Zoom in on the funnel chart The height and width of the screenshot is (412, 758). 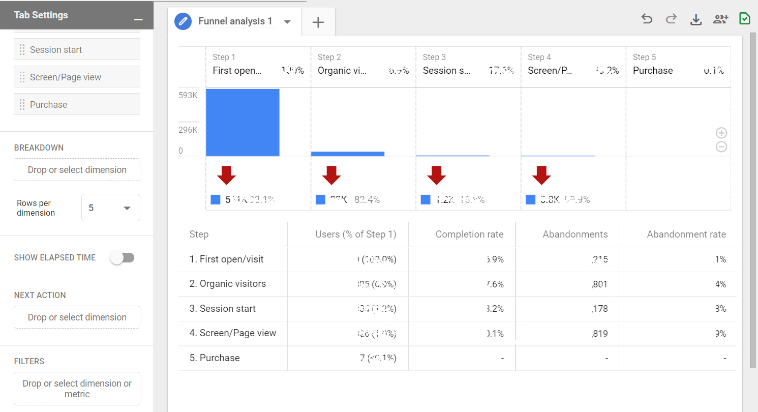click(x=721, y=133)
